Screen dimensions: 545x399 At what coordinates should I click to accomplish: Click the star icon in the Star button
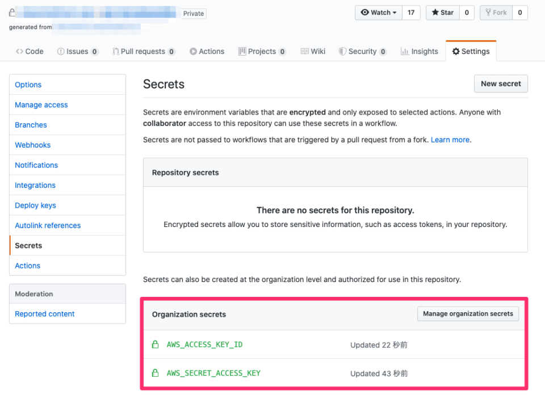pos(435,12)
